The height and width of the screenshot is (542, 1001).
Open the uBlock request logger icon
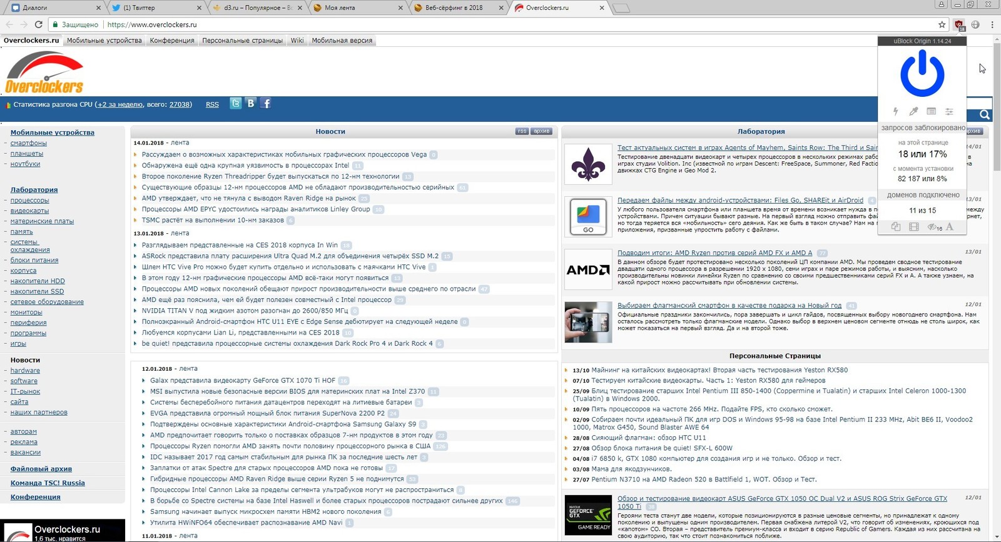[x=931, y=111]
